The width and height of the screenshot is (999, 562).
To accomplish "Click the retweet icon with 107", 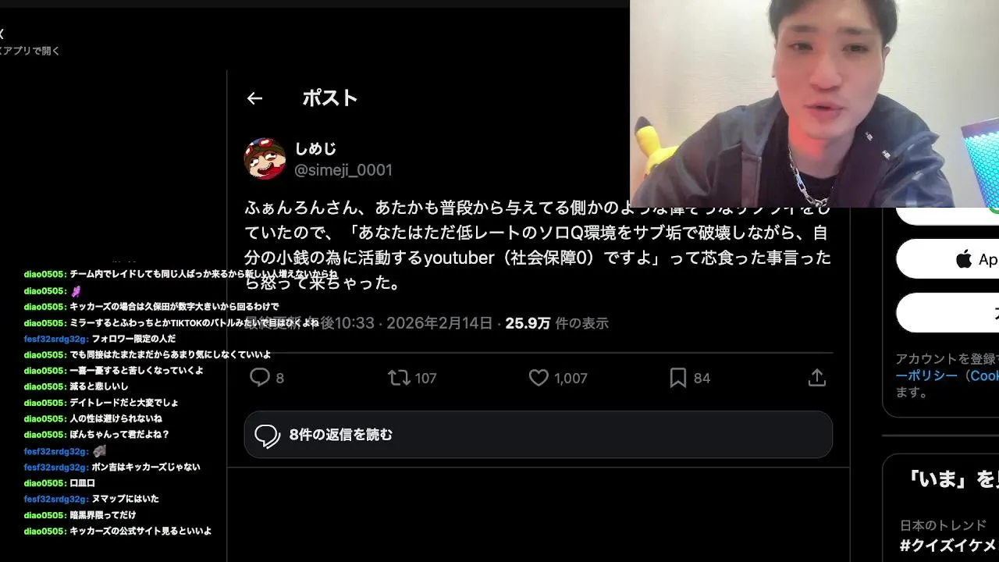I will (x=399, y=378).
